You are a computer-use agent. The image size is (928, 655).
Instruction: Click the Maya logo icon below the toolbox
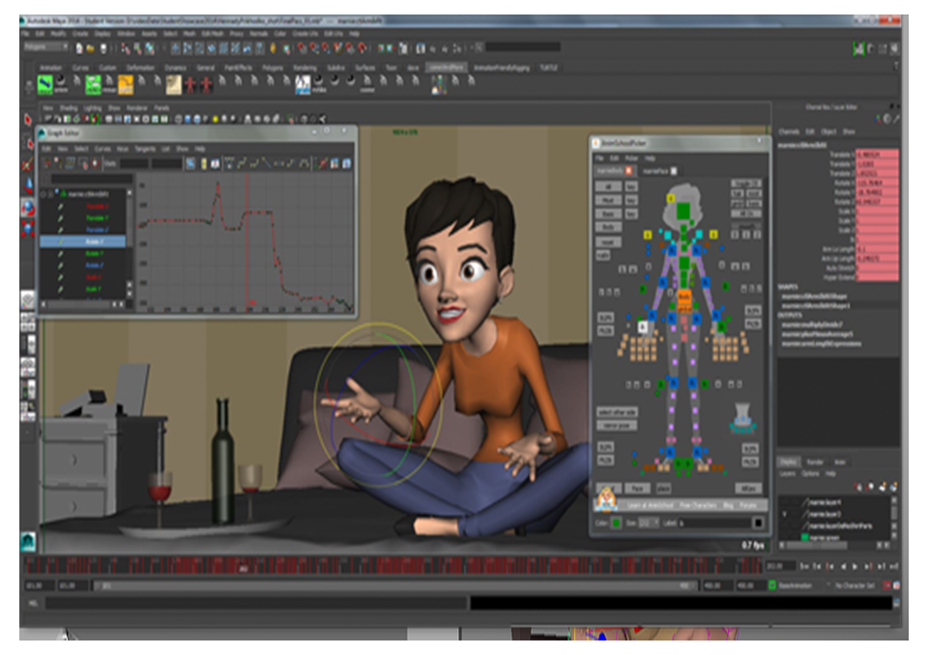(x=28, y=541)
